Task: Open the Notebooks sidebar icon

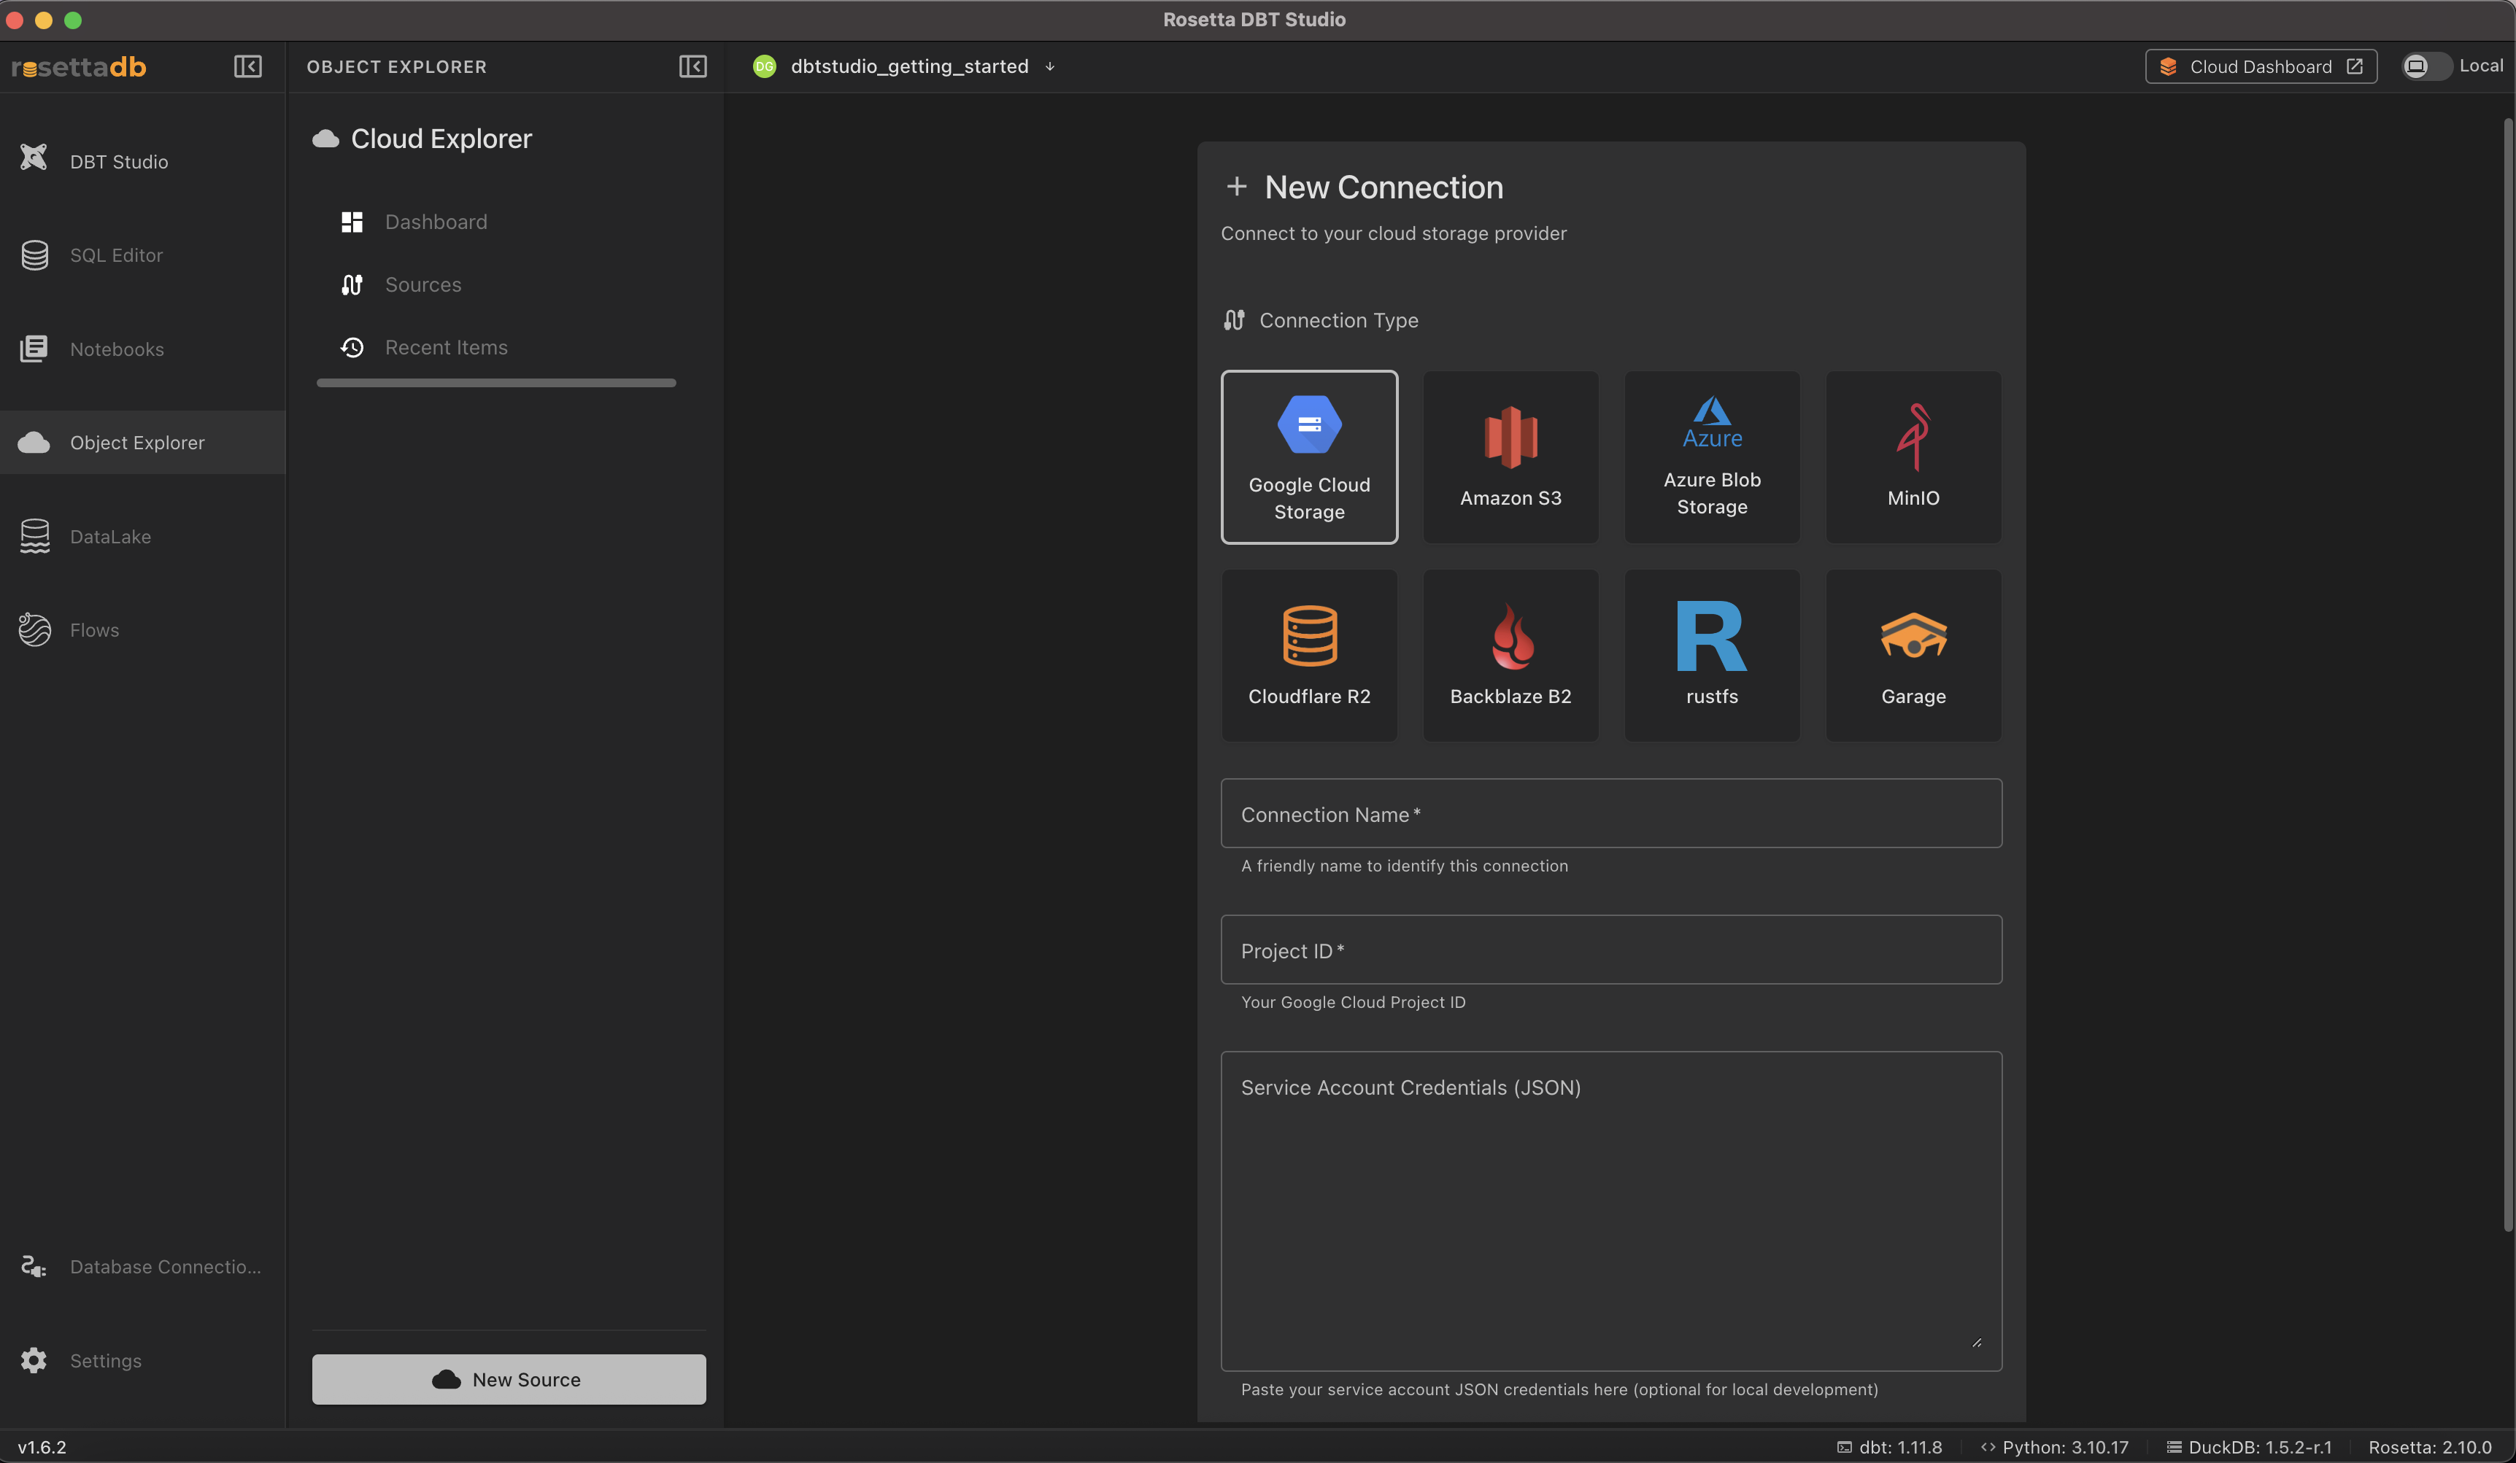Action: click(x=35, y=349)
